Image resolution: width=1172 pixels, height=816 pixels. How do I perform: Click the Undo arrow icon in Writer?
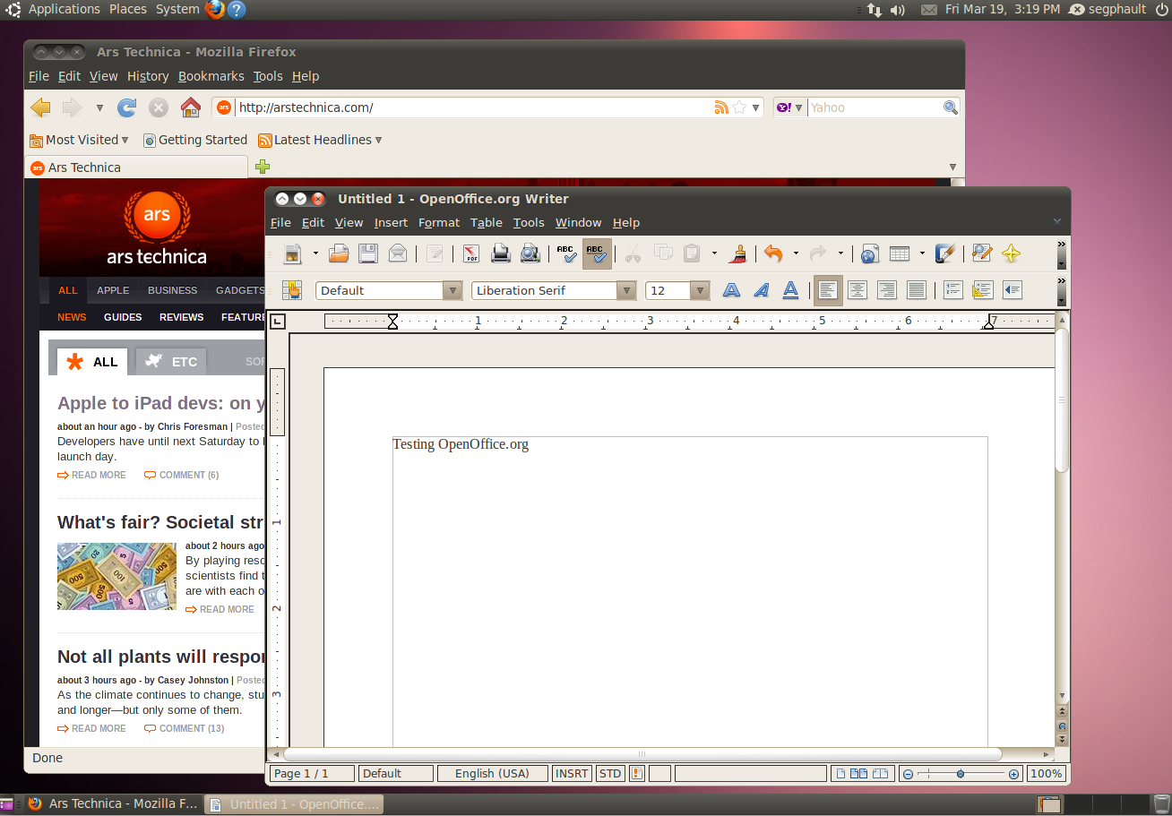(773, 254)
